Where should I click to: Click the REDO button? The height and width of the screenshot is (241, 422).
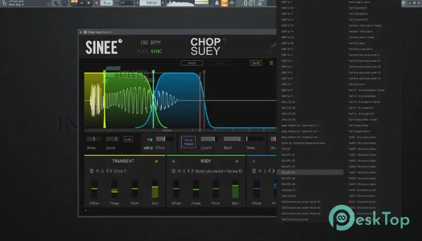(219, 63)
